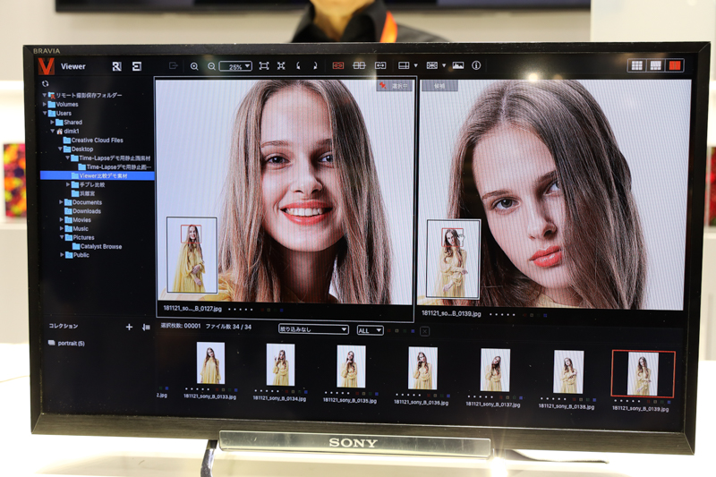Select the Viewer比較デモ素材 folder
This screenshot has height=477, width=716.
tap(98, 175)
